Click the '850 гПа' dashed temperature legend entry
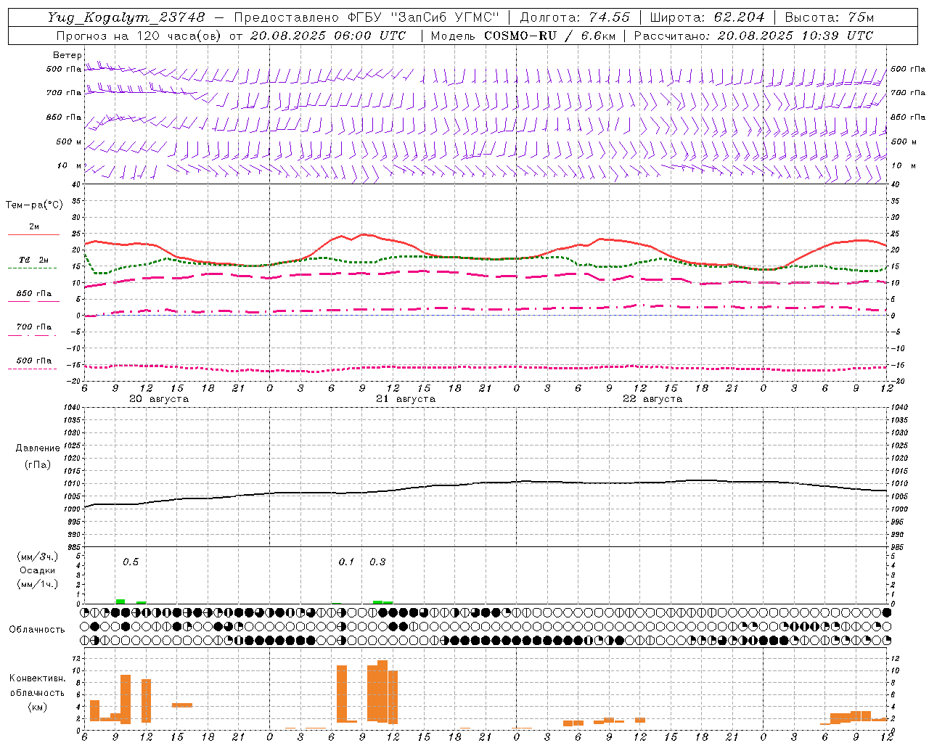This screenshot has height=743, width=929. (33, 297)
